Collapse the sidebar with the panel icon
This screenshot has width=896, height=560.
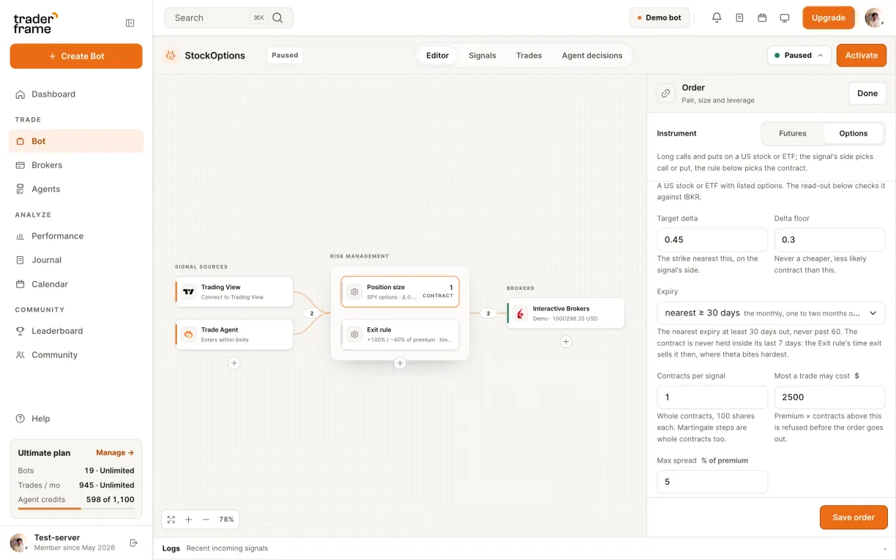click(130, 23)
